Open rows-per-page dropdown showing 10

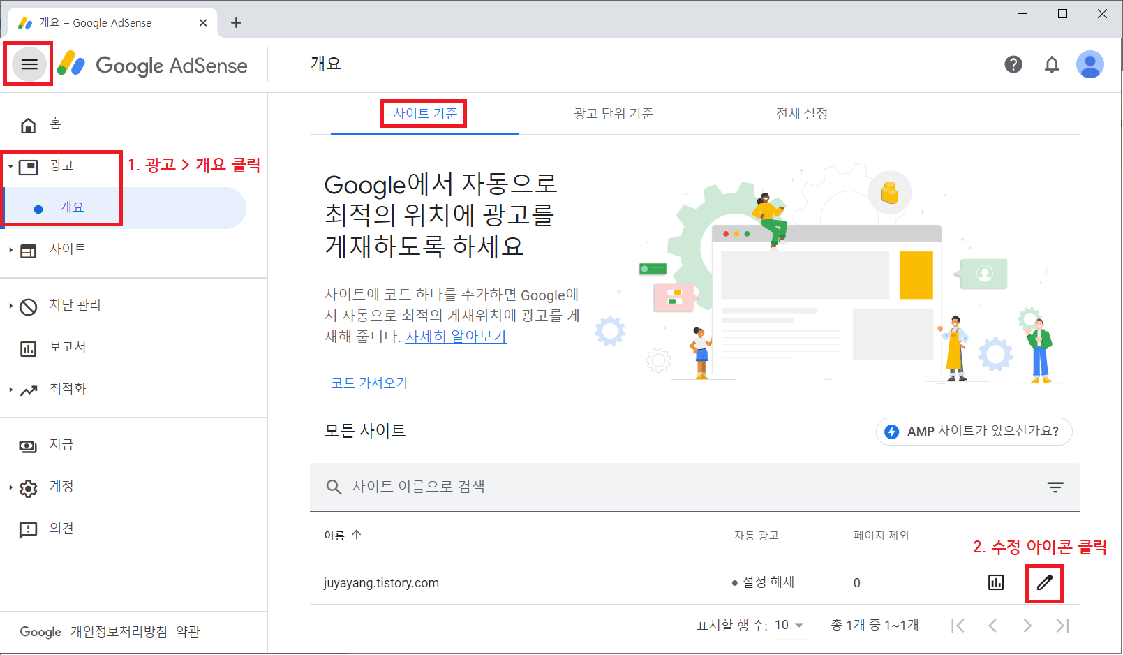coord(790,625)
